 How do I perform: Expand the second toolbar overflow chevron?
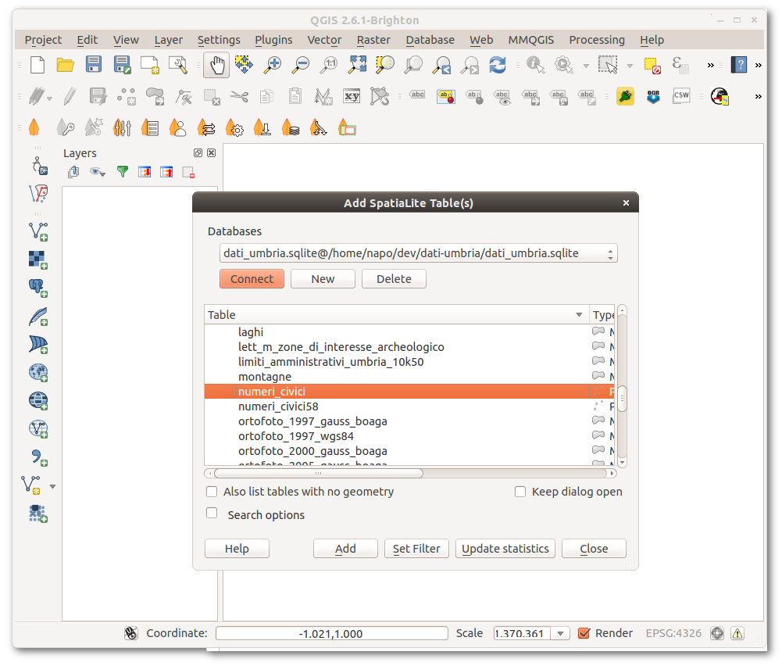coord(759,96)
